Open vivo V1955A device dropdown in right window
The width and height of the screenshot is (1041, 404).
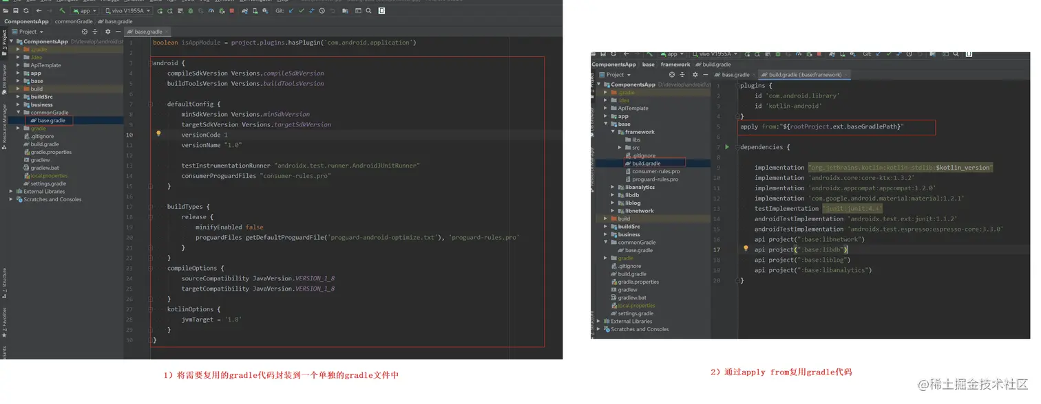[x=714, y=54]
